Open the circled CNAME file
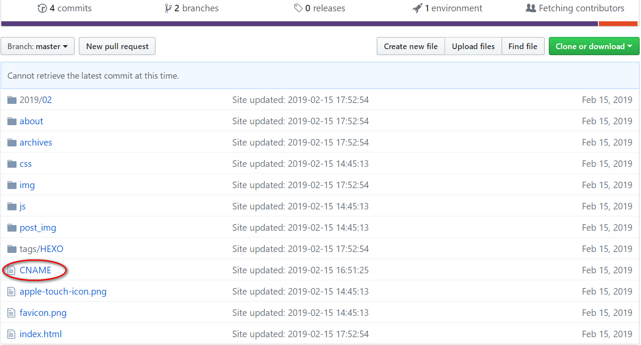Screen dimensions: 641x345 pos(35,270)
